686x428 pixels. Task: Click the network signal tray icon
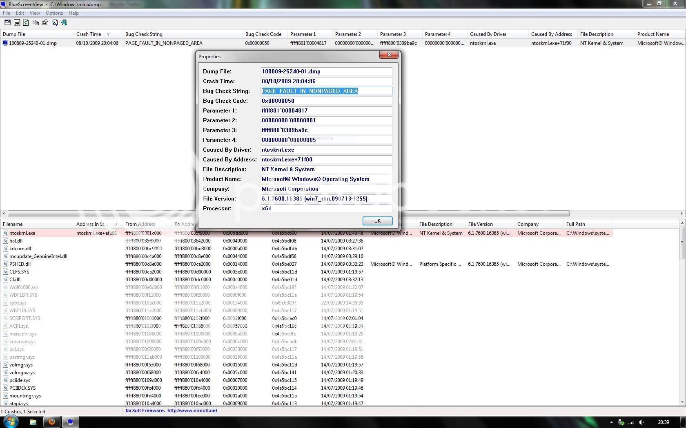[x=631, y=422]
